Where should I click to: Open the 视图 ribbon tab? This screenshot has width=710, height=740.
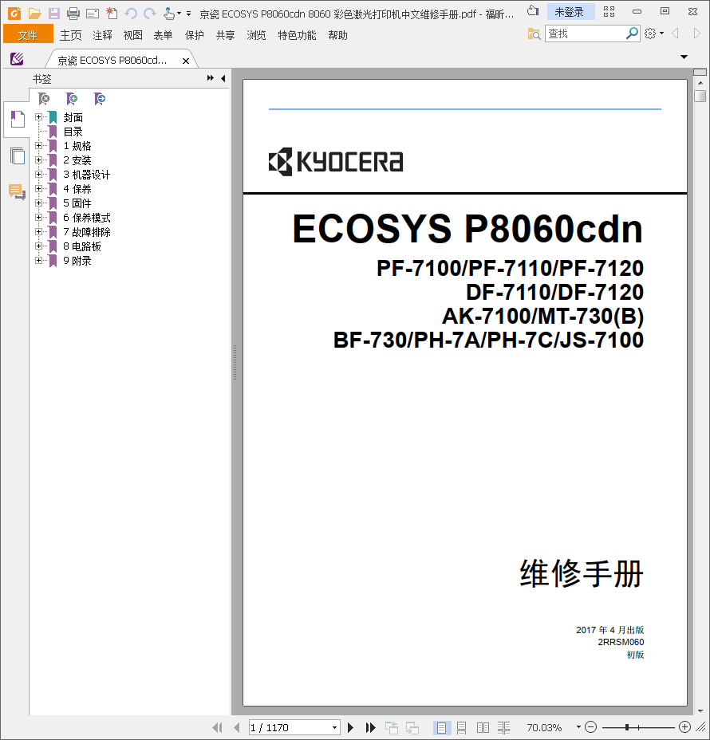pyautogui.click(x=133, y=35)
